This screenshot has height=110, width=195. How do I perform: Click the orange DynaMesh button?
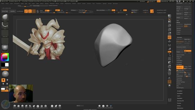click(180, 67)
